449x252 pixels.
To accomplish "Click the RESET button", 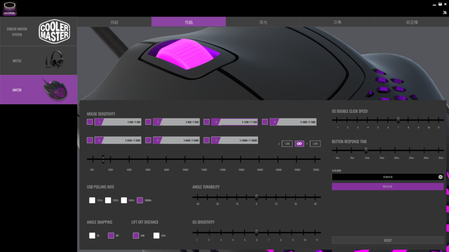I will [388, 240].
